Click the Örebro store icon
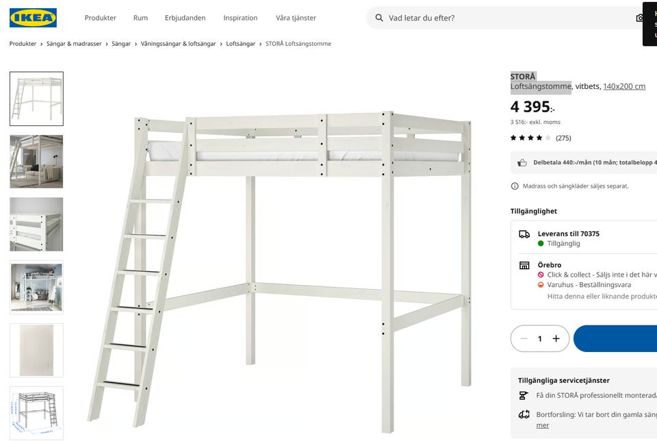 click(x=524, y=266)
